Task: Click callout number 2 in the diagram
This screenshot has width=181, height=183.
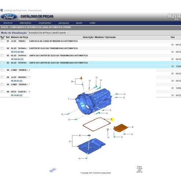Action: (x=70, y=141)
